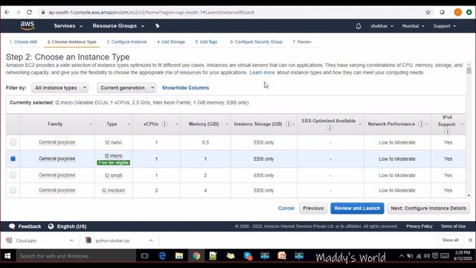Open the Mumbai region dropdown
This screenshot has height=268, width=476.
point(414,26)
